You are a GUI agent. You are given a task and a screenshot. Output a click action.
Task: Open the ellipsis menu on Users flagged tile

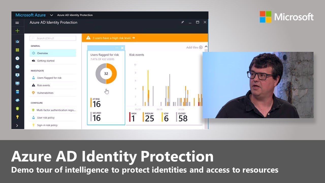[117, 48]
